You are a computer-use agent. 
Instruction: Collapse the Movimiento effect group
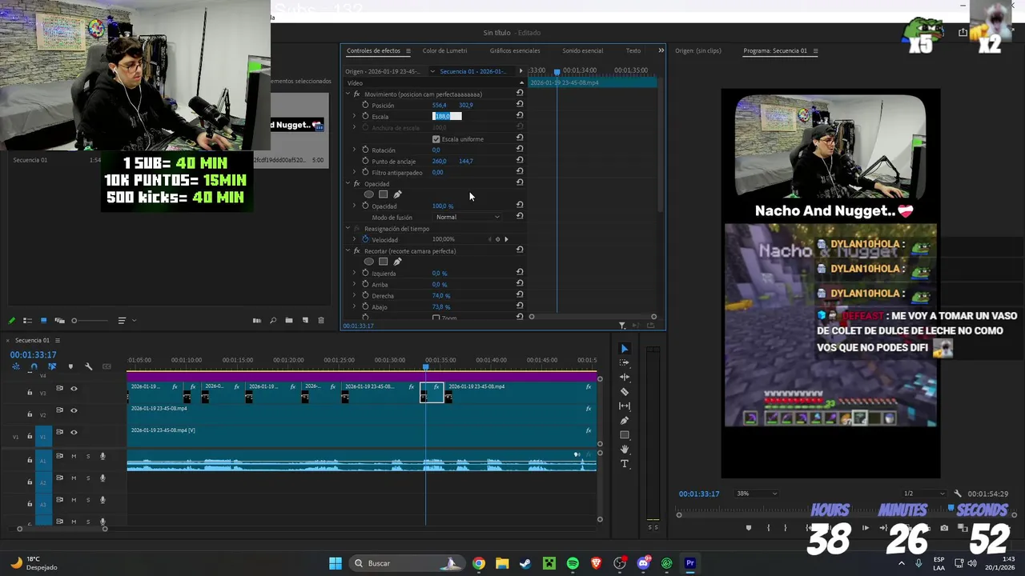[348, 94]
